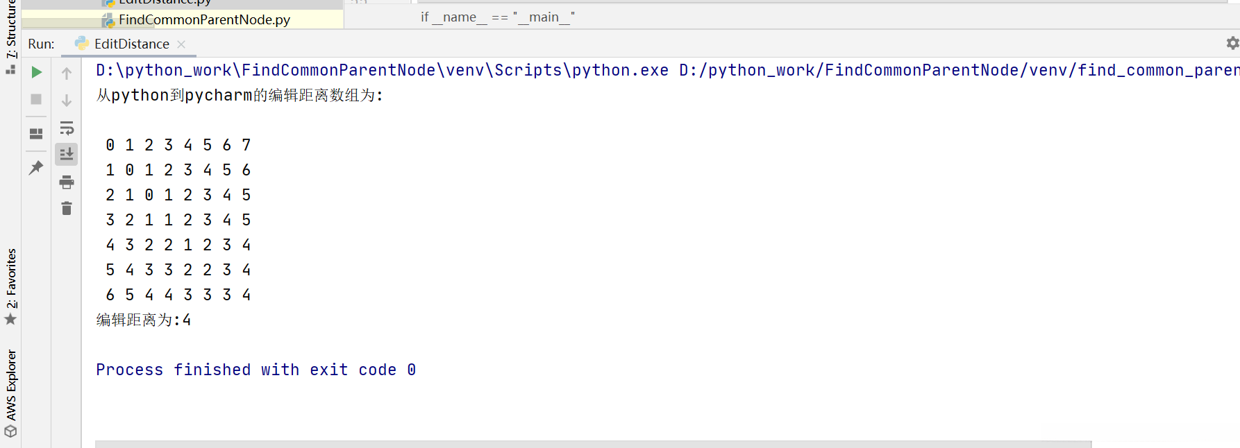1240x448 pixels.
Task: Close the EditDistance run tab
Action: tap(182, 44)
